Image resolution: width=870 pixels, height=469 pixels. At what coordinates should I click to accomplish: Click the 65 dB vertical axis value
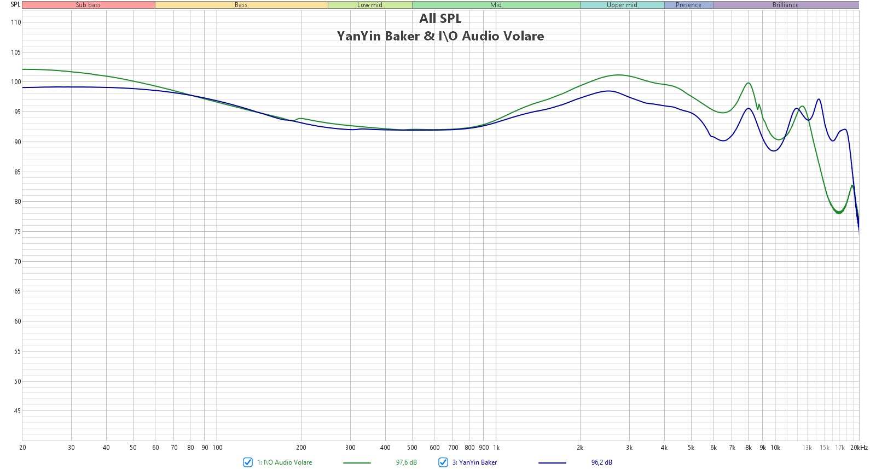point(18,291)
